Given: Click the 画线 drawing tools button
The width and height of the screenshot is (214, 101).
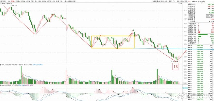Looking at the screenshot, I should click(170, 1).
